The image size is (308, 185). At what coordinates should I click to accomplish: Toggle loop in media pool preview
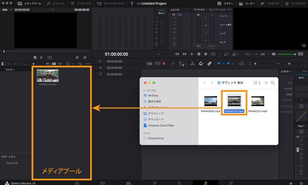point(50,58)
